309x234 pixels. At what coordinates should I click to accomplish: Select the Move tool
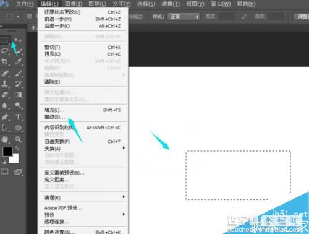(18, 40)
